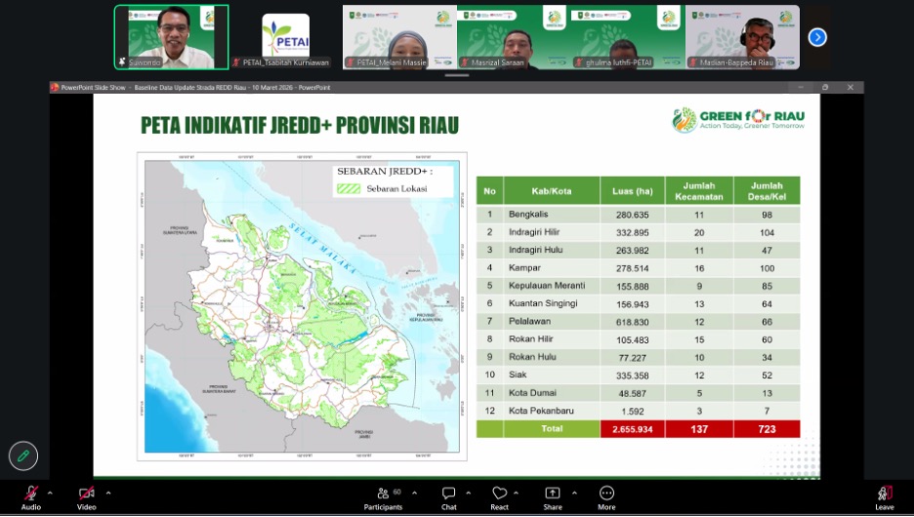Expand audio options arrow next to Audio
914x517 pixels.
point(51,492)
